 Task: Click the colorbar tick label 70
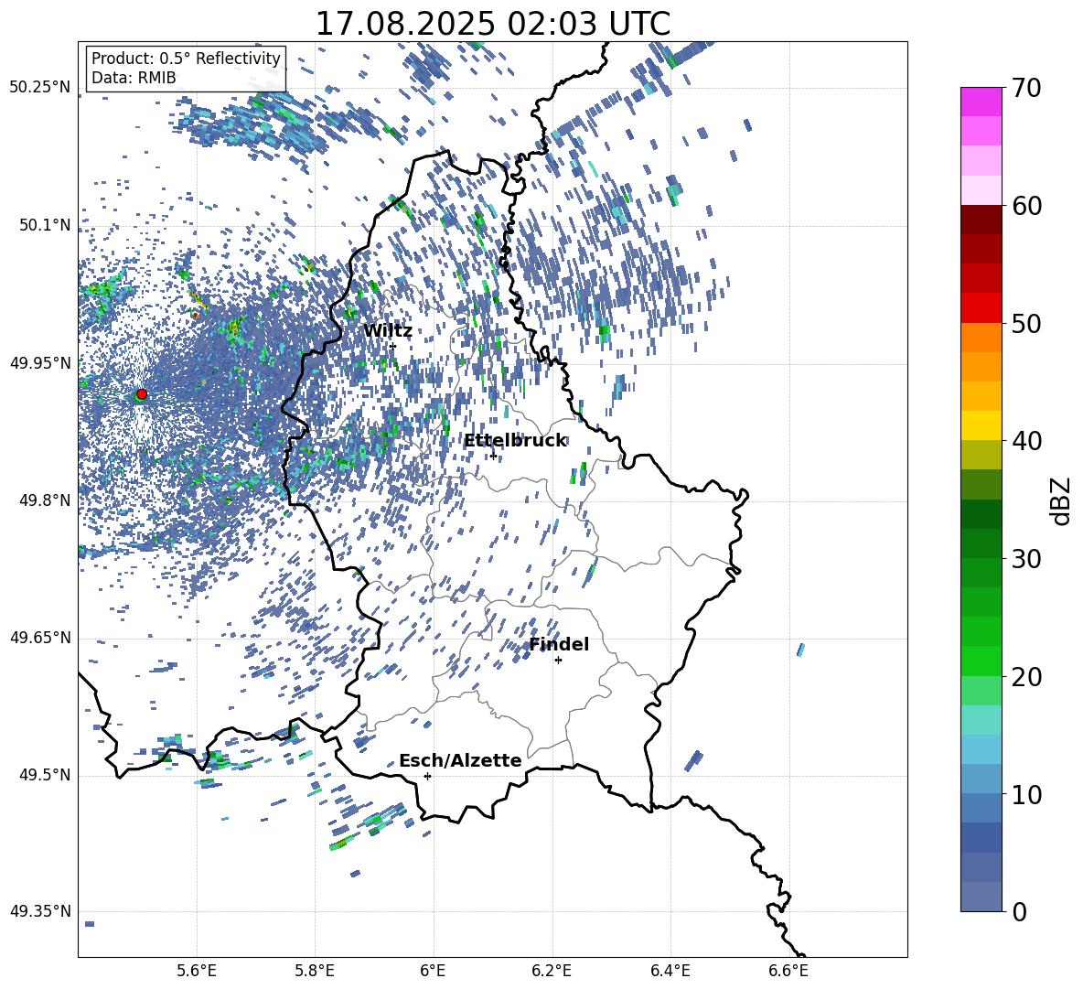tap(1026, 88)
